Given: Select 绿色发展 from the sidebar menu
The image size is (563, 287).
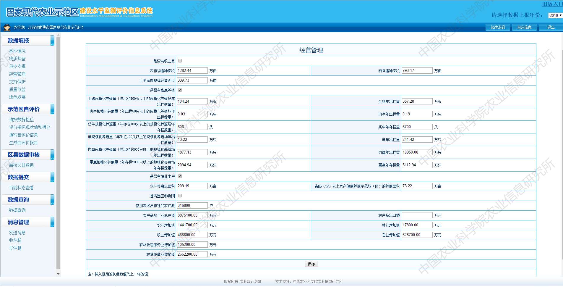Looking at the screenshot, I should coord(17,97).
